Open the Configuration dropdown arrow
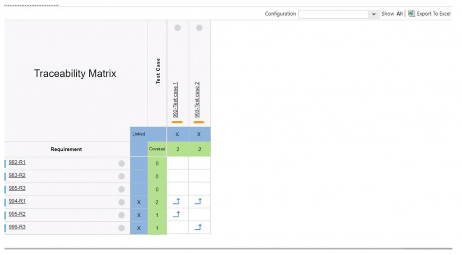462x255 pixels. point(374,14)
